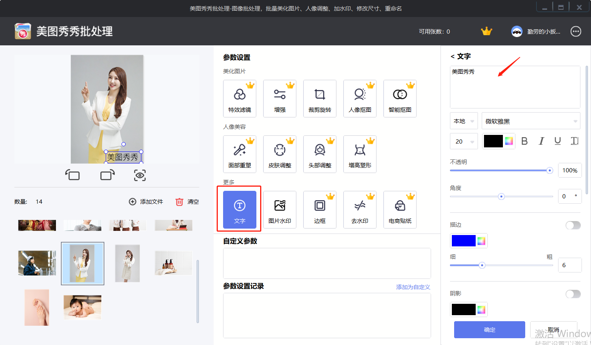Click the file list vertical scrollbar
Image resolution: width=591 pixels, height=345 pixels.
coord(197,291)
